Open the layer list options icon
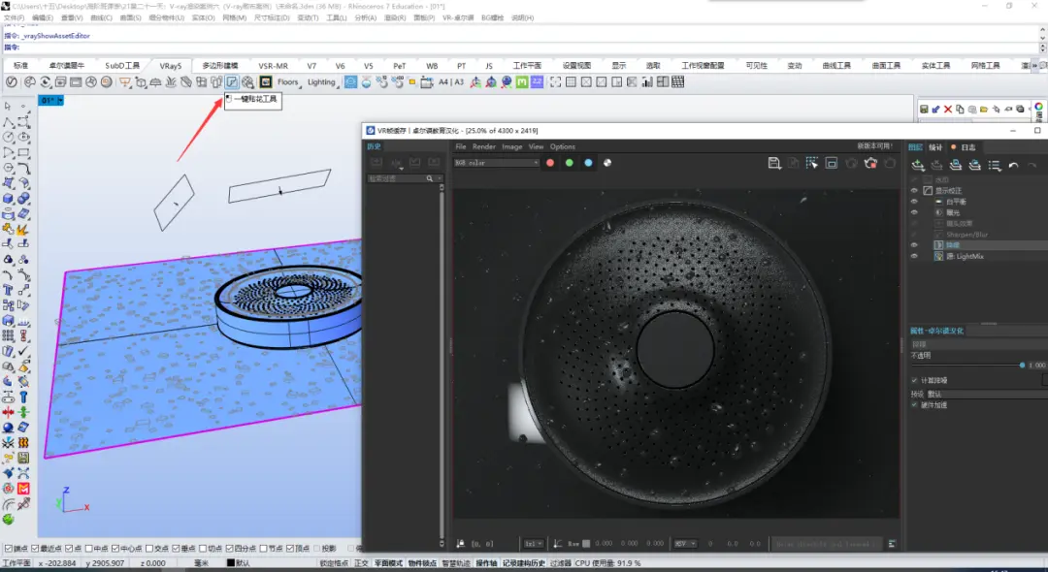The width and height of the screenshot is (1048, 572). click(994, 166)
